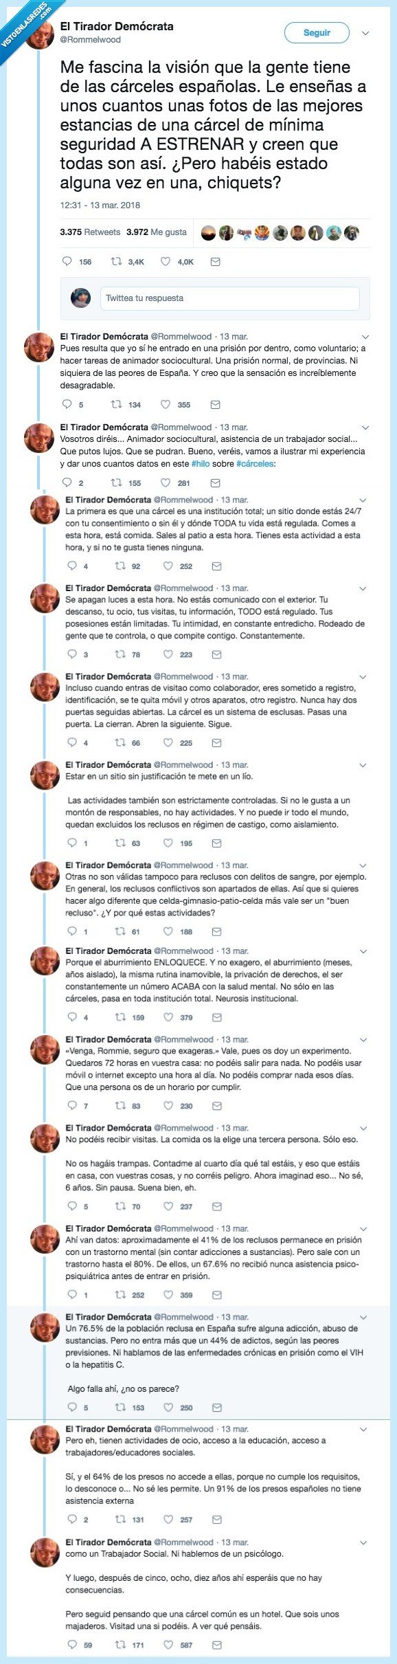Click the Seguir button
397x1664 pixels.
316,32
